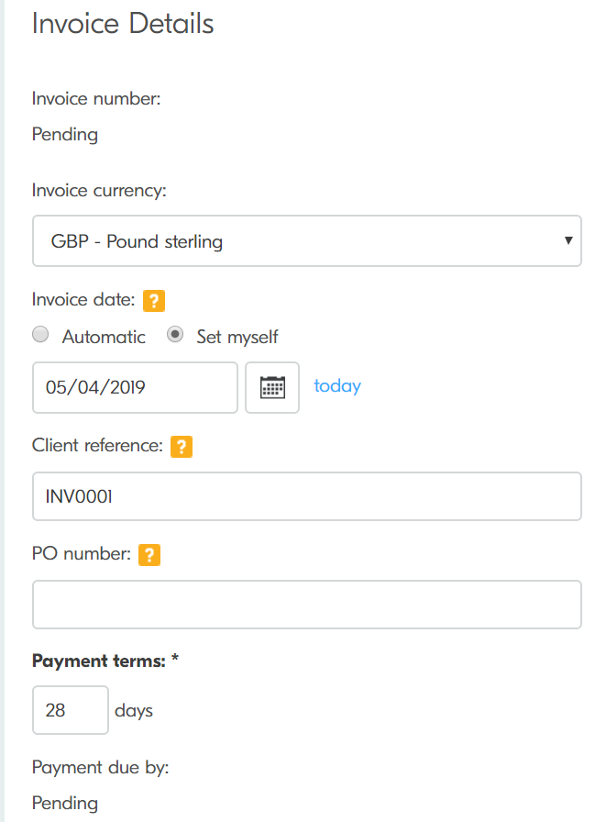Select the Set myself radio button
This screenshot has width=595, height=822.
tap(175, 336)
